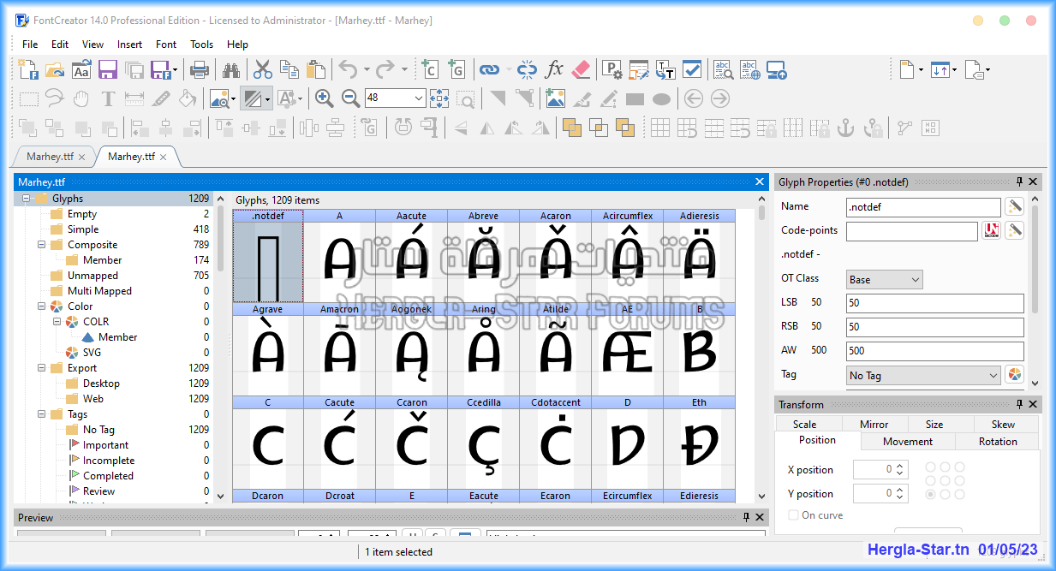Open the Tools menu

[202, 45]
